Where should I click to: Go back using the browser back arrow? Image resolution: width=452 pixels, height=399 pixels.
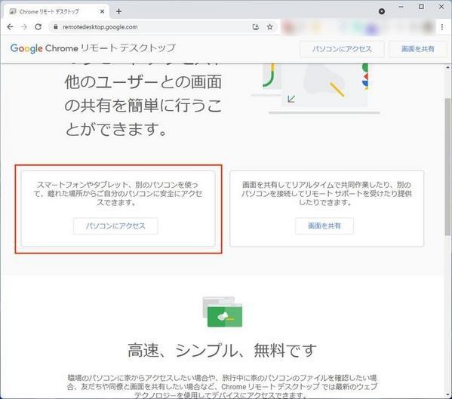coord(10,27)
